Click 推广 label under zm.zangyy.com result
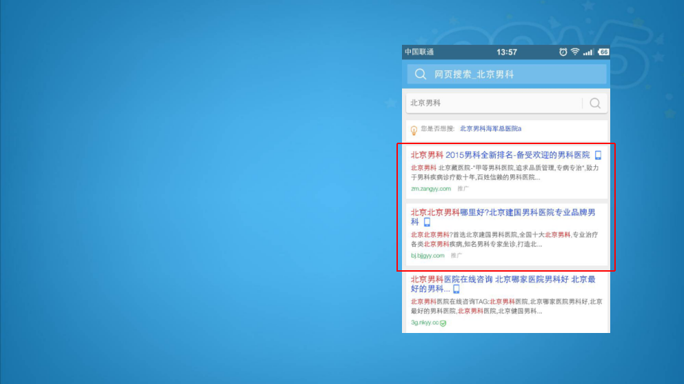The height and width of the screenshot is (384, 684). [x=463, y=188]
